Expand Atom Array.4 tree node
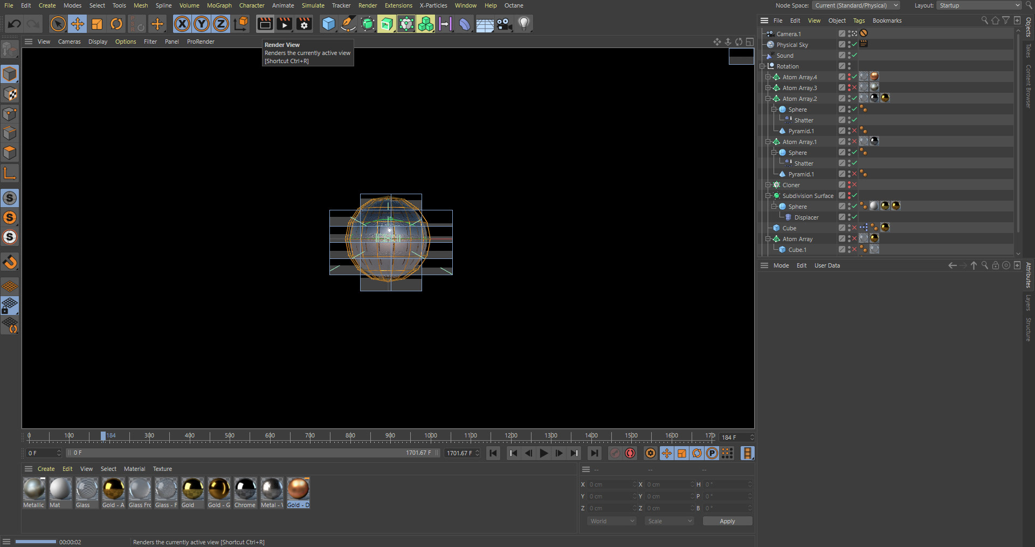Viewport: 1035px width, 547px height. point(768,77)
